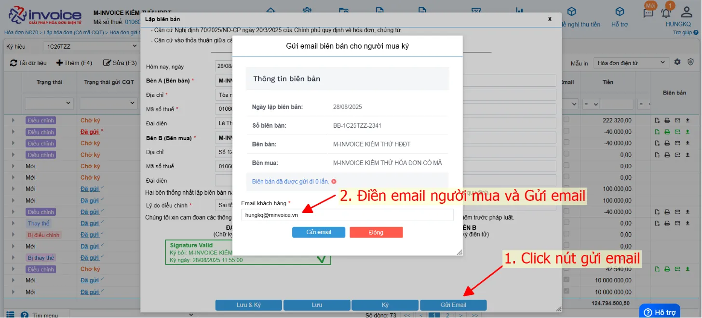
Task: Click the green envelope icon in Biên bản column
Action: point(677,132)
